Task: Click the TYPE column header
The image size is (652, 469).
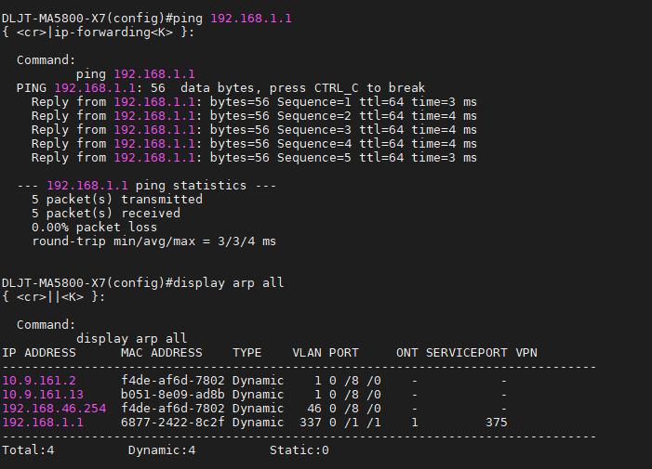Action: click(x=246, y=353)
